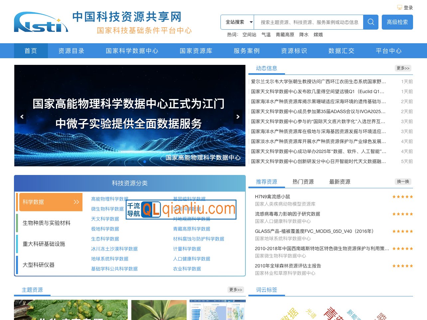Switch to the 热门资源 tab
Viewport: 427px width, 320px height.
click(303, 182)
